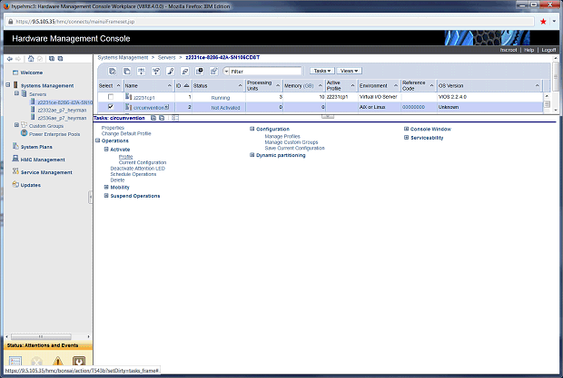Expand the Serviceability task group
Screen dimensions: 563x378
click(407, 138)
